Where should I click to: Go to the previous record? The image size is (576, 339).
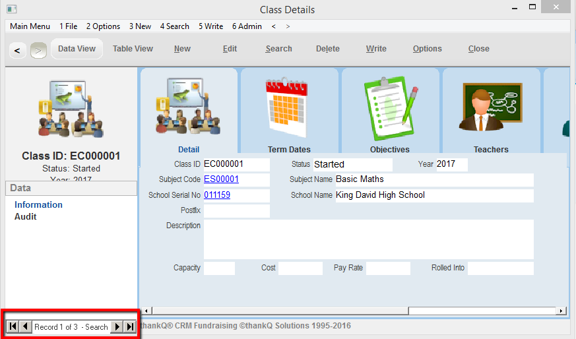(x=25, y=326)
